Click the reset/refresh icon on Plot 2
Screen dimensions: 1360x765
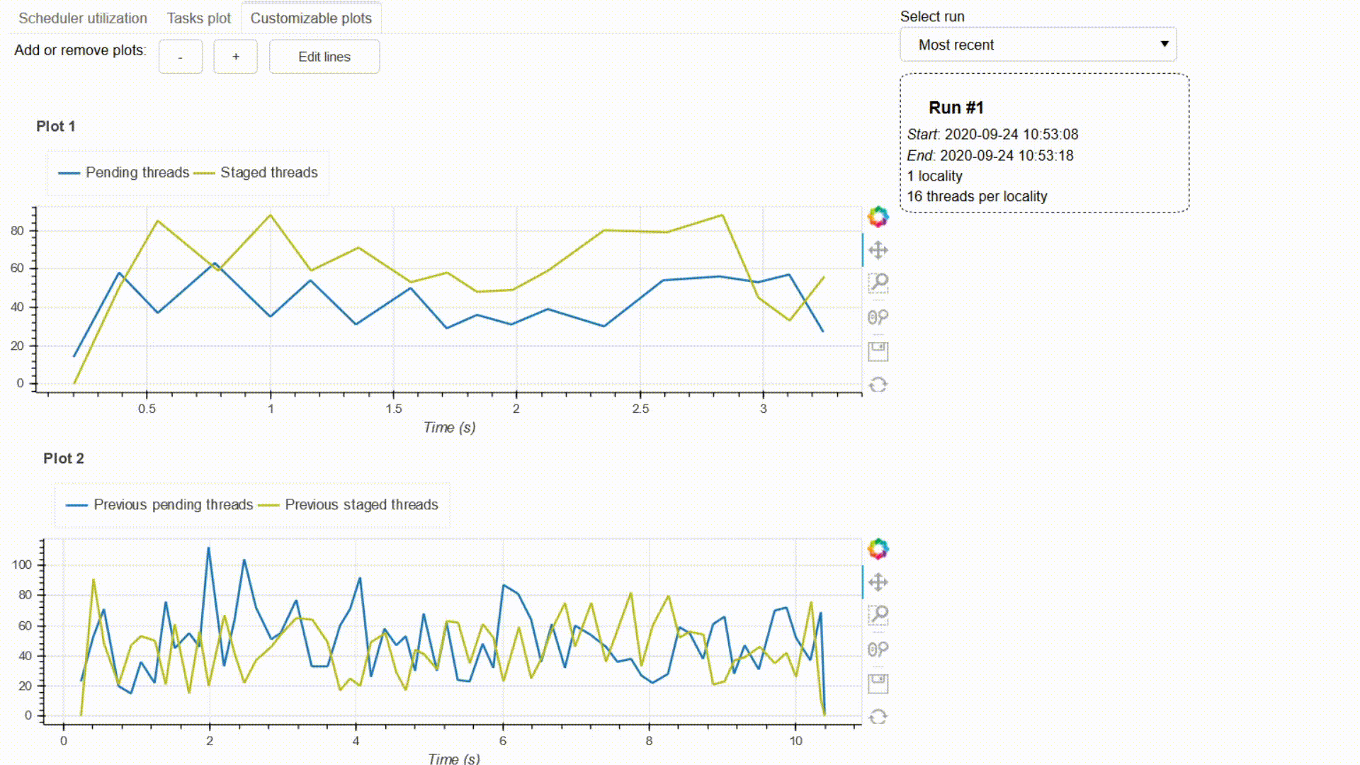[x=877, y=716]
